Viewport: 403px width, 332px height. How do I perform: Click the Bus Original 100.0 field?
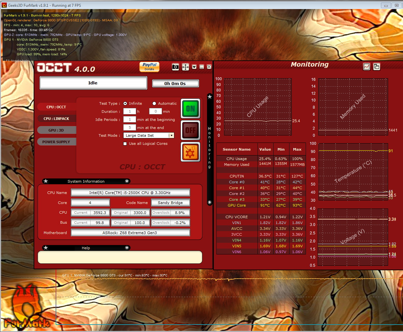[130, 223]
